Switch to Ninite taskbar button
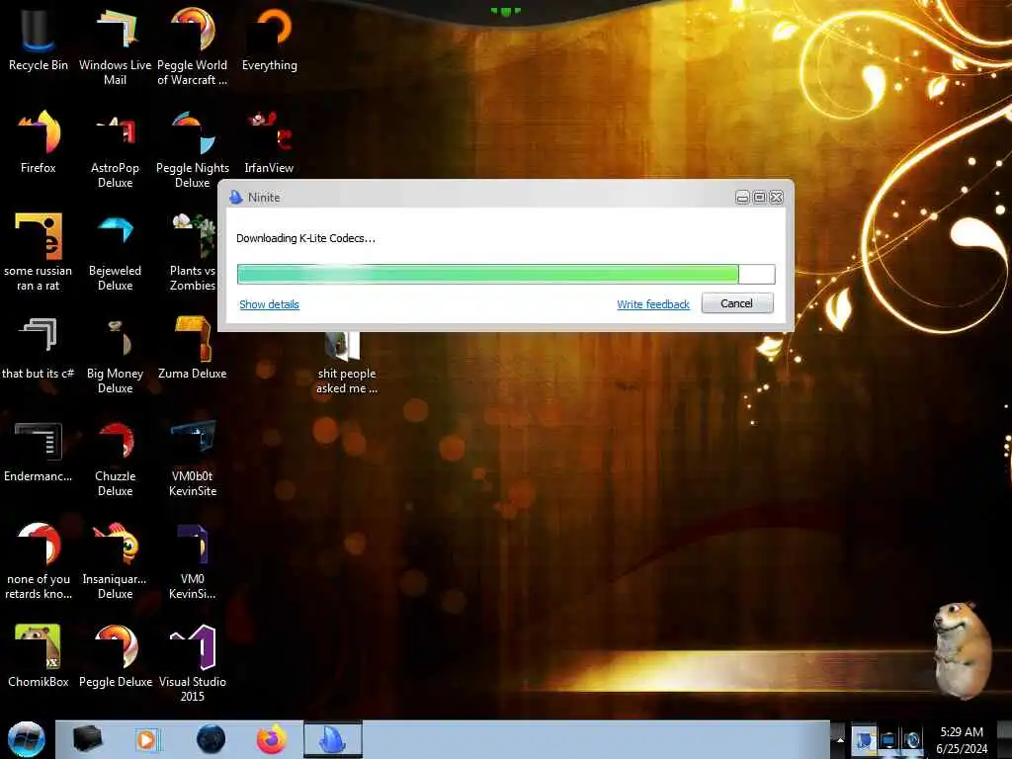Screen dimensions: 1012x759 point(332,739)
